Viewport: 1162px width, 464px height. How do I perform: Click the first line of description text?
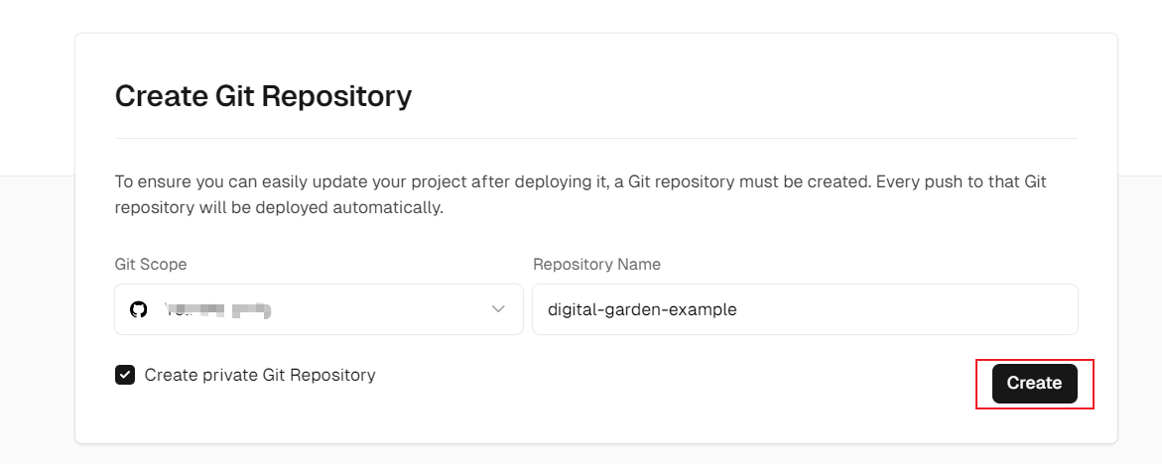[x=581, y=182]
